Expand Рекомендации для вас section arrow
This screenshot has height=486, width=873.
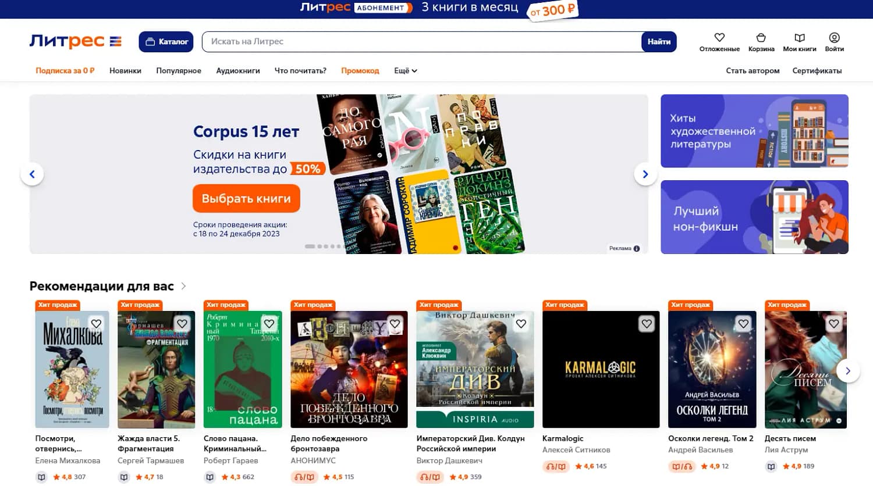point(183,286)
